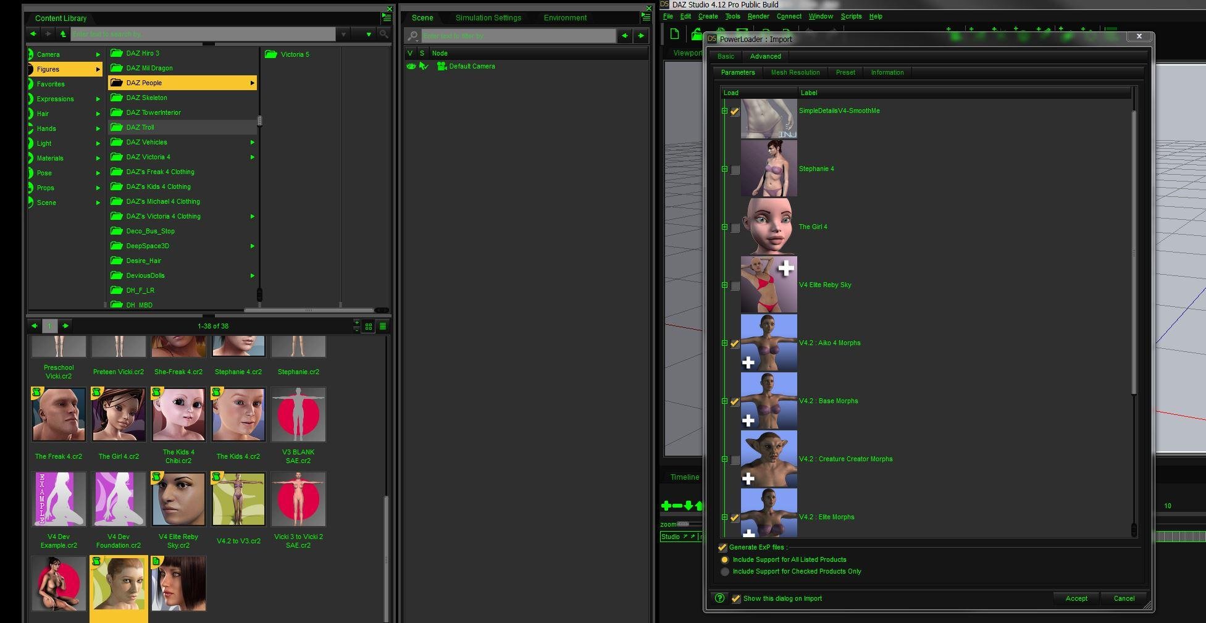Viewport: 1206px width, 623px height.
Task: Click the Content Library search magnifier icon
Action: pos(384,34)
